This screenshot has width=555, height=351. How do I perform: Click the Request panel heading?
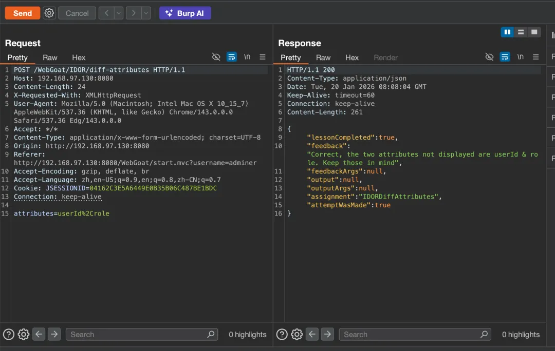point(23,43)
